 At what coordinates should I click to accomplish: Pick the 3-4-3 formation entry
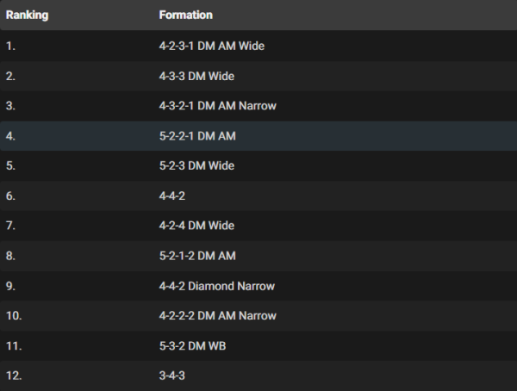pos(172,375)
